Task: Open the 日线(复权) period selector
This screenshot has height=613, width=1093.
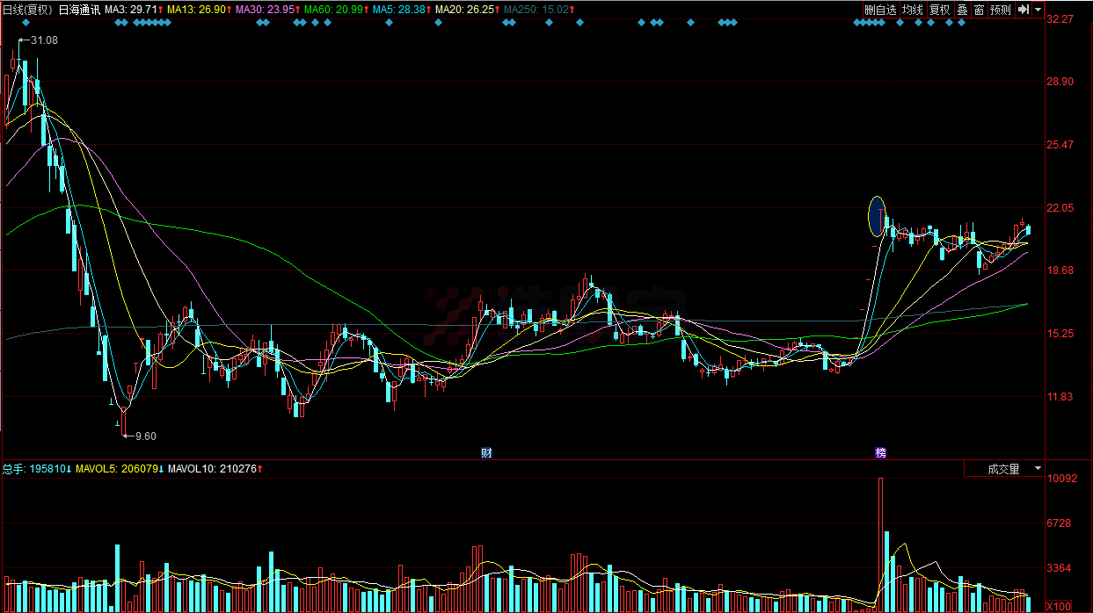Action: [27, 10]
